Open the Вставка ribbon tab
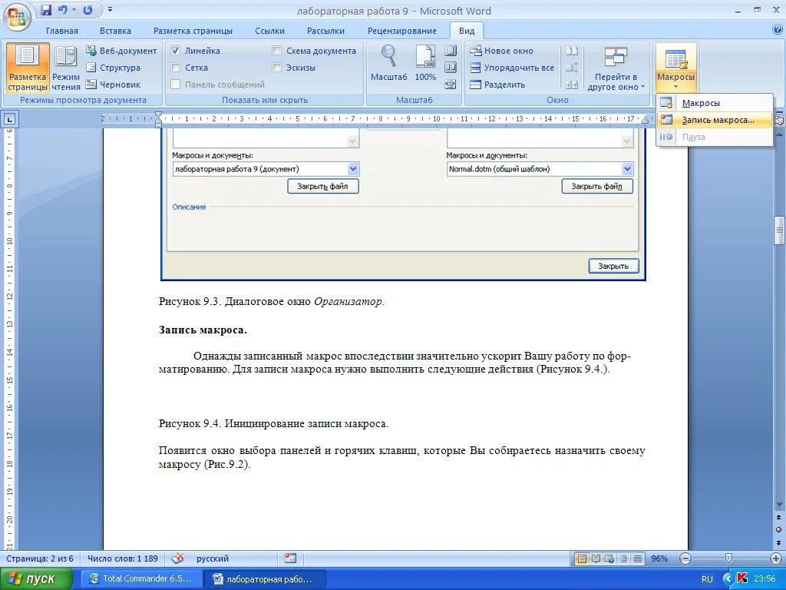Screen dimensions: 786x590 tap(115, 31)
